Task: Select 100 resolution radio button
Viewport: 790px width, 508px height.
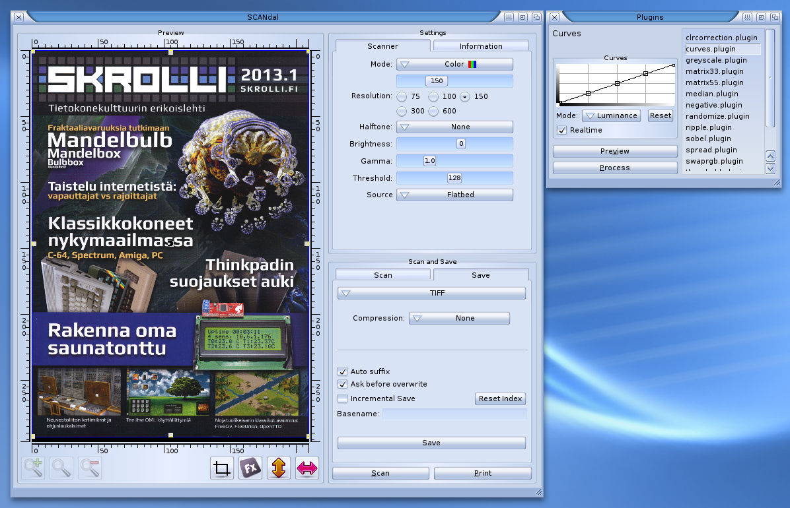Action: [433, 97]
